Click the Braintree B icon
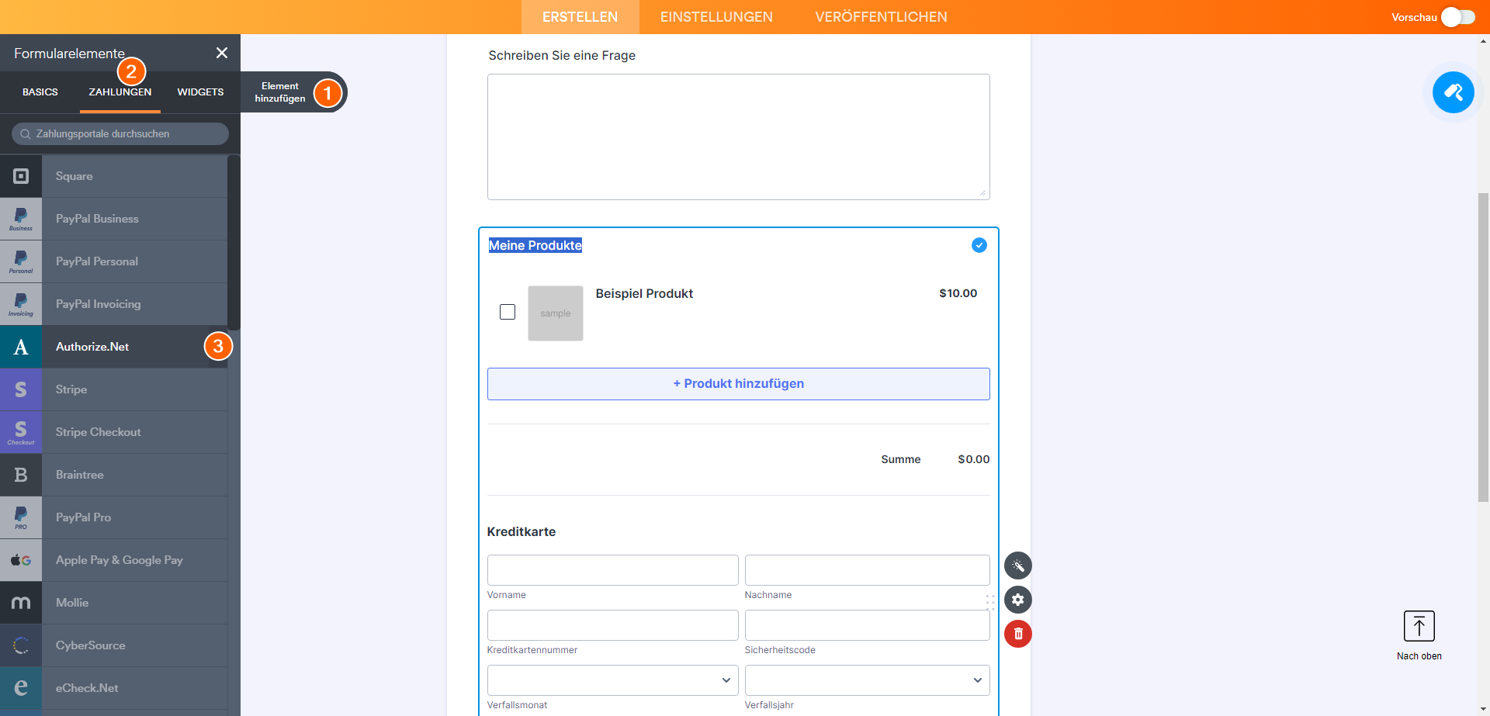Viewport: 1490px width, 716px height. point(21,475)
